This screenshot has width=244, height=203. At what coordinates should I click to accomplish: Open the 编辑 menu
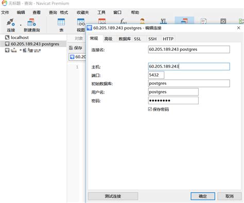[21, 12]
